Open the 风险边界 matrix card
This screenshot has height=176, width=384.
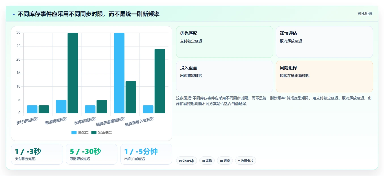coord(324,77)
